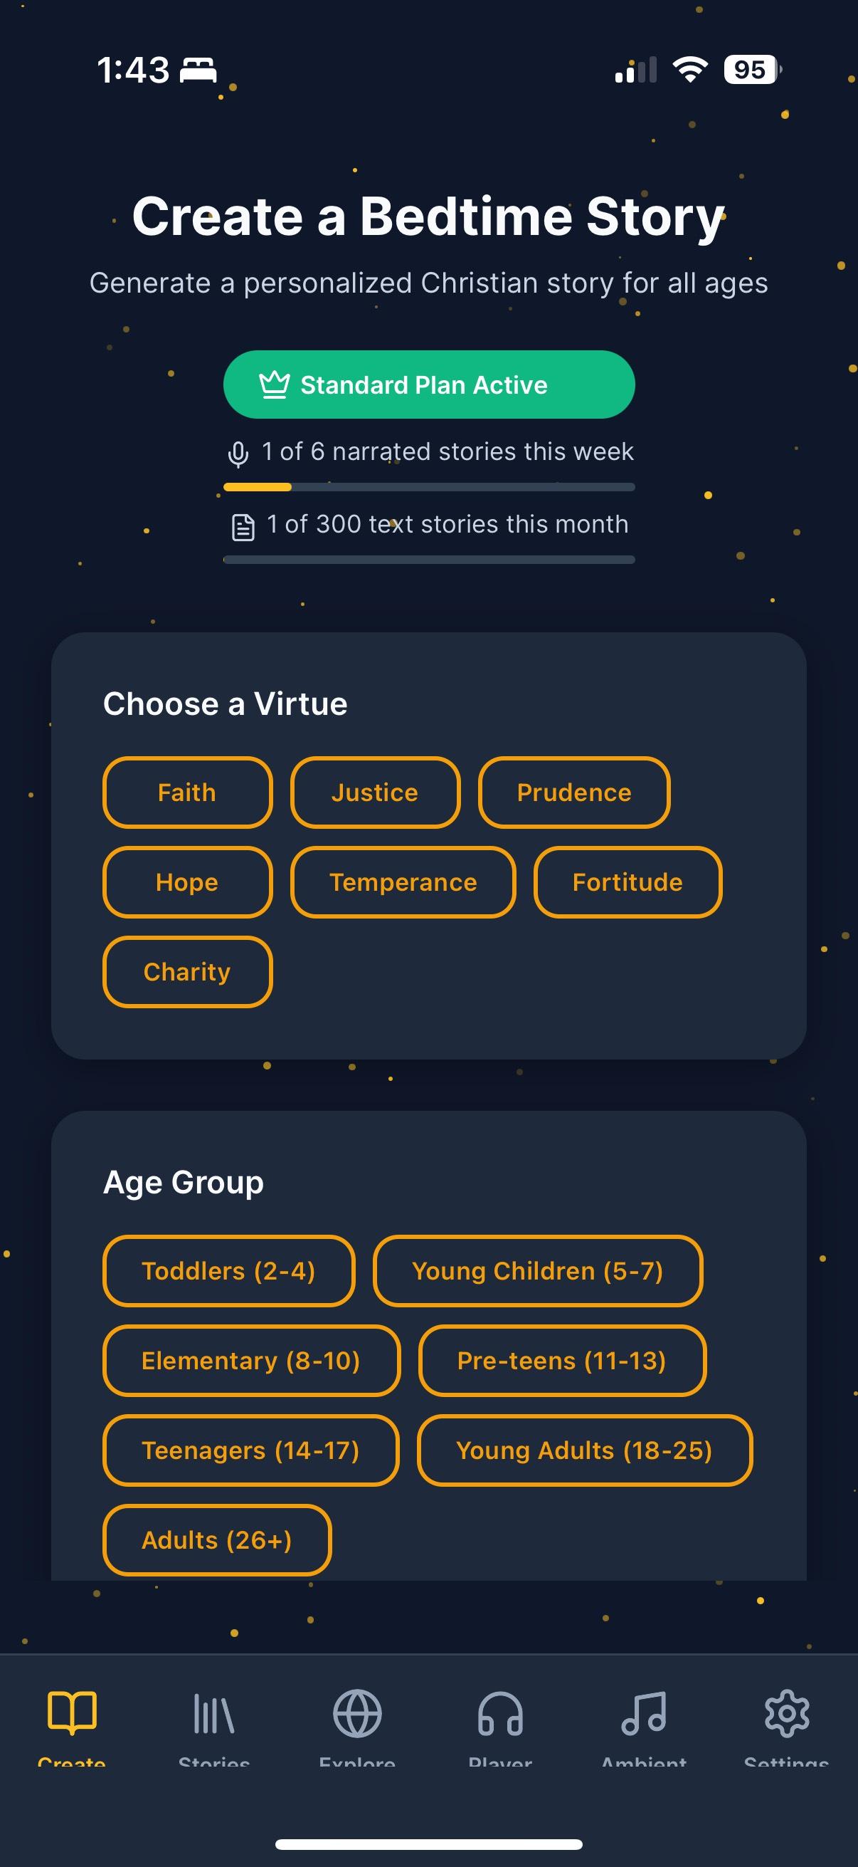This screenshot has height=1867, width=858.
Task: Tap the Explore globe icon
Action: (357, 1713)
